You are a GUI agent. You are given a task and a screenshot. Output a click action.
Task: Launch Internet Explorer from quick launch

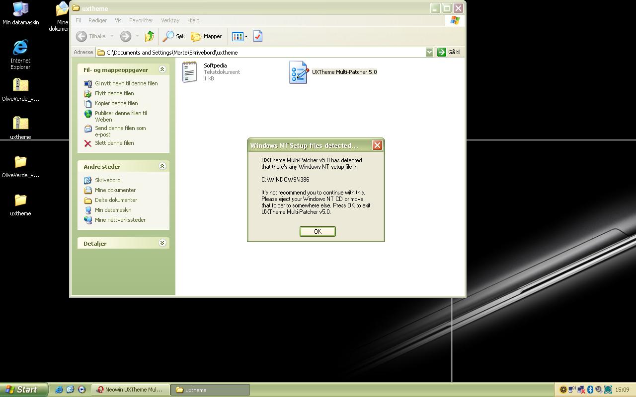(59, 390)
